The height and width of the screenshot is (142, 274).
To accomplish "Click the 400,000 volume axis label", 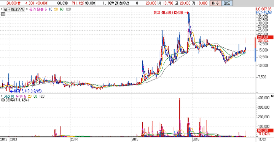I will [264, 98].
